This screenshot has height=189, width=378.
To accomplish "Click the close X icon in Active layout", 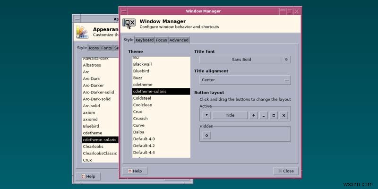I will [283, 115].
